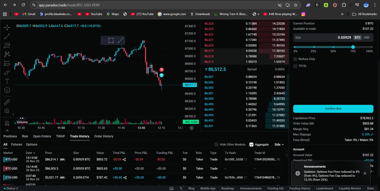Select ask price 86,519 in order book
The height and width of the screenshot is (191, 380).
click(x=209, y=50)
